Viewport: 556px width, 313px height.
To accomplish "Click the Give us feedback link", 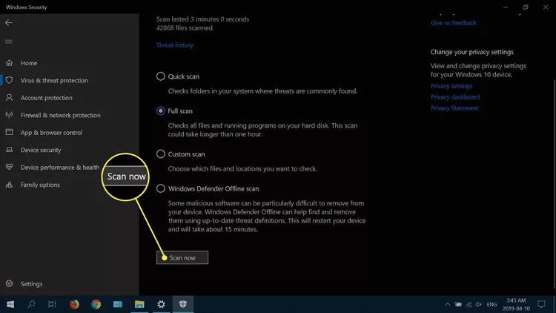I will pyautogui.click(x=454, y=23).
